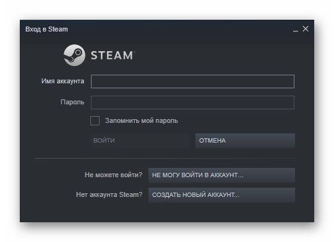
Task: Click the Steam logo icon
Action: (x=74, y=55)
